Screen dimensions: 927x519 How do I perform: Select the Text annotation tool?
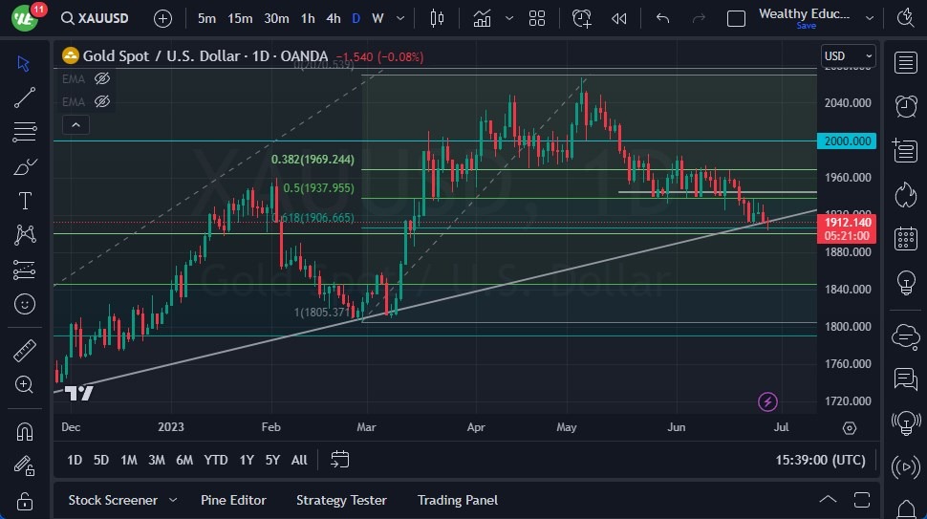coord(24,201)
